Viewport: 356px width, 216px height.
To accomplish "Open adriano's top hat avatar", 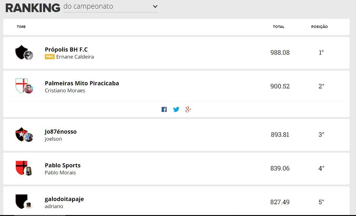I will 29,205.
